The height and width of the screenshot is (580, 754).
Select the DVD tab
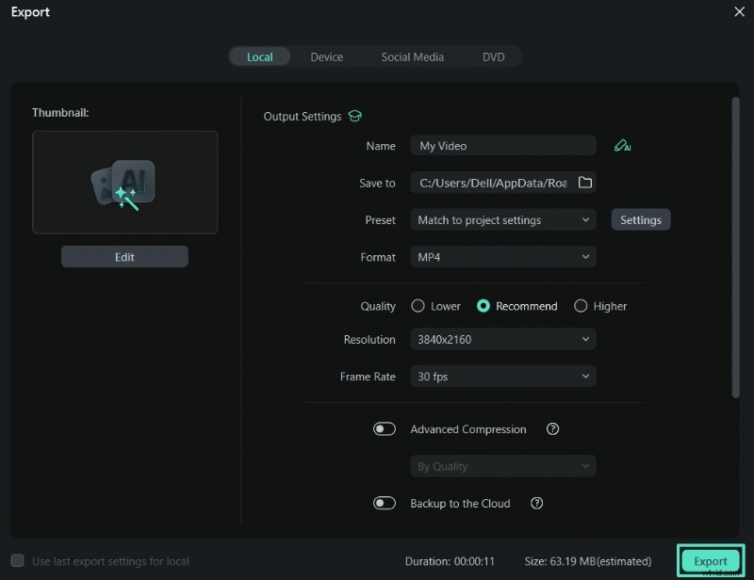tap(494, 56)
